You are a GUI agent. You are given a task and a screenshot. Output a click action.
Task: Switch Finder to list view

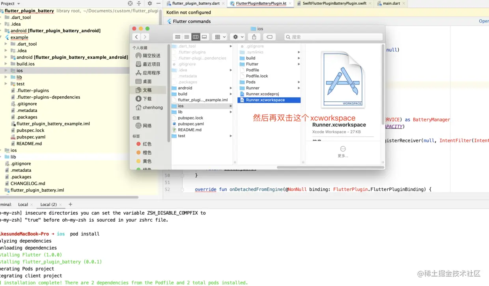tap(187, 37)
